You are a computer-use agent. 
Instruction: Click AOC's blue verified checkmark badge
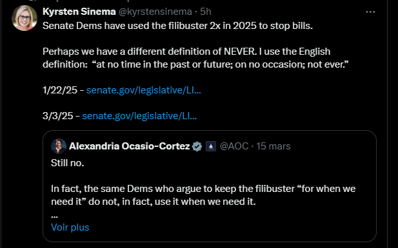[197, 146]
